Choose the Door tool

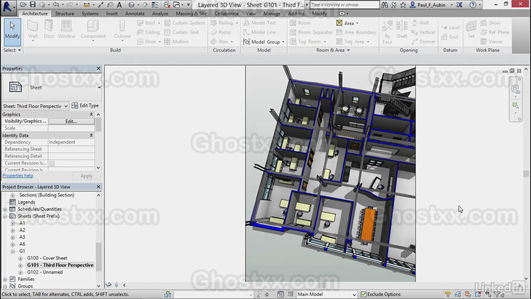[x=49, y=30]
